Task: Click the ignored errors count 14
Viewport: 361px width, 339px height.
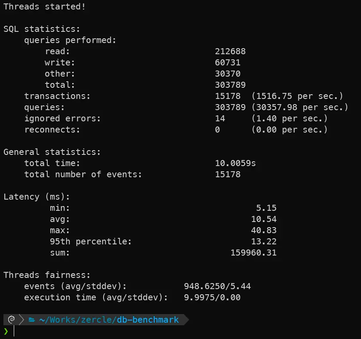Action: pos(220,119)
